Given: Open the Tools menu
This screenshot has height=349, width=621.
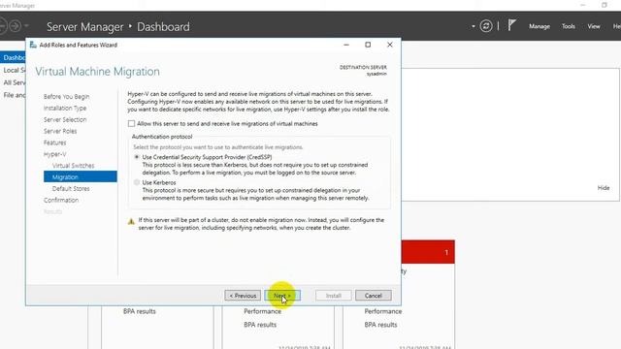Looking at the screenshot, I should (x=569, y=26).
